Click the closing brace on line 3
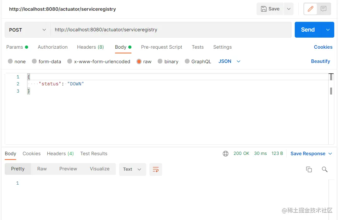Screen dimensions: 339x220 28,91
